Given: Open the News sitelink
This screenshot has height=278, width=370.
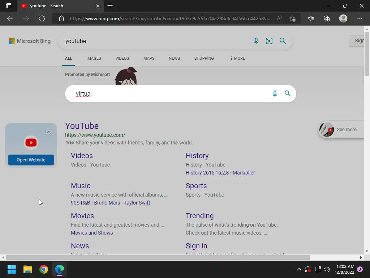Looking at the screenshot, I should 80,246.
